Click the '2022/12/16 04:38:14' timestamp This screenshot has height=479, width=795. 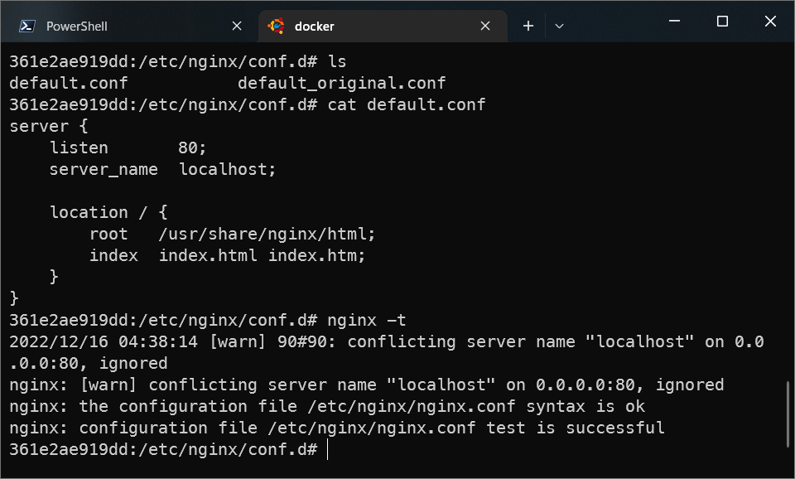pyautogui.click(x=104, y=341)
